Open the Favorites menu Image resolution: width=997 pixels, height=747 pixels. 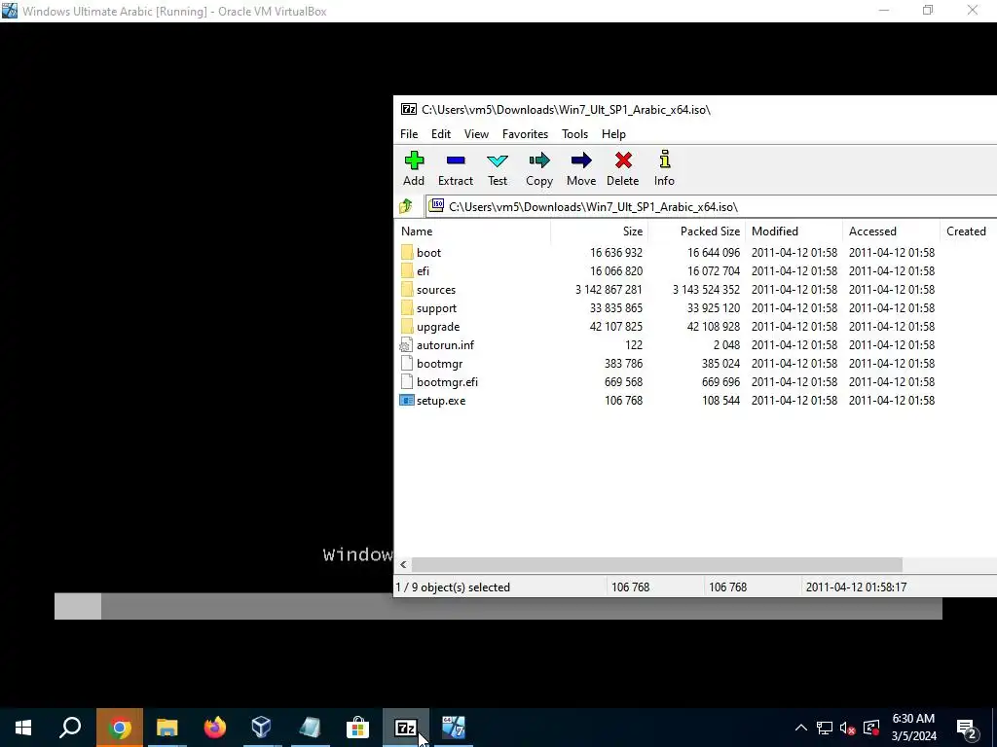[x=525, y=134]
